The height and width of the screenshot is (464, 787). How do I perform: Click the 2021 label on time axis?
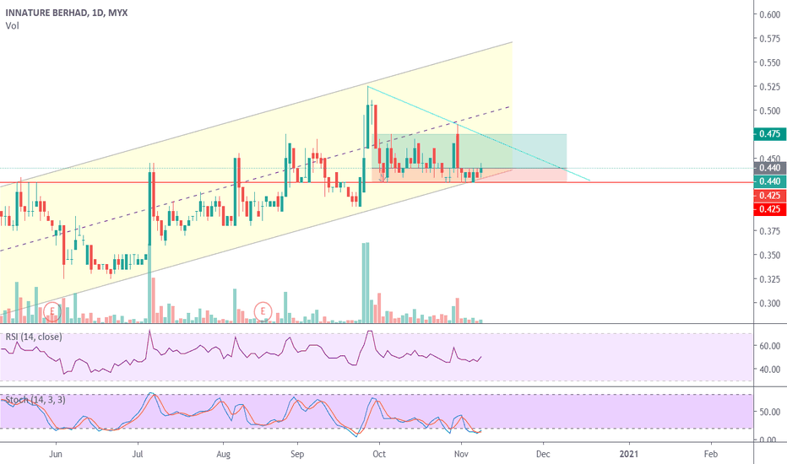[629, 454]
